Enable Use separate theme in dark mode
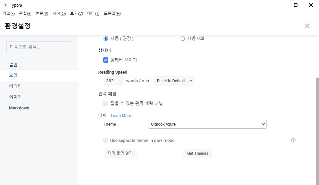 pos(106,141)
